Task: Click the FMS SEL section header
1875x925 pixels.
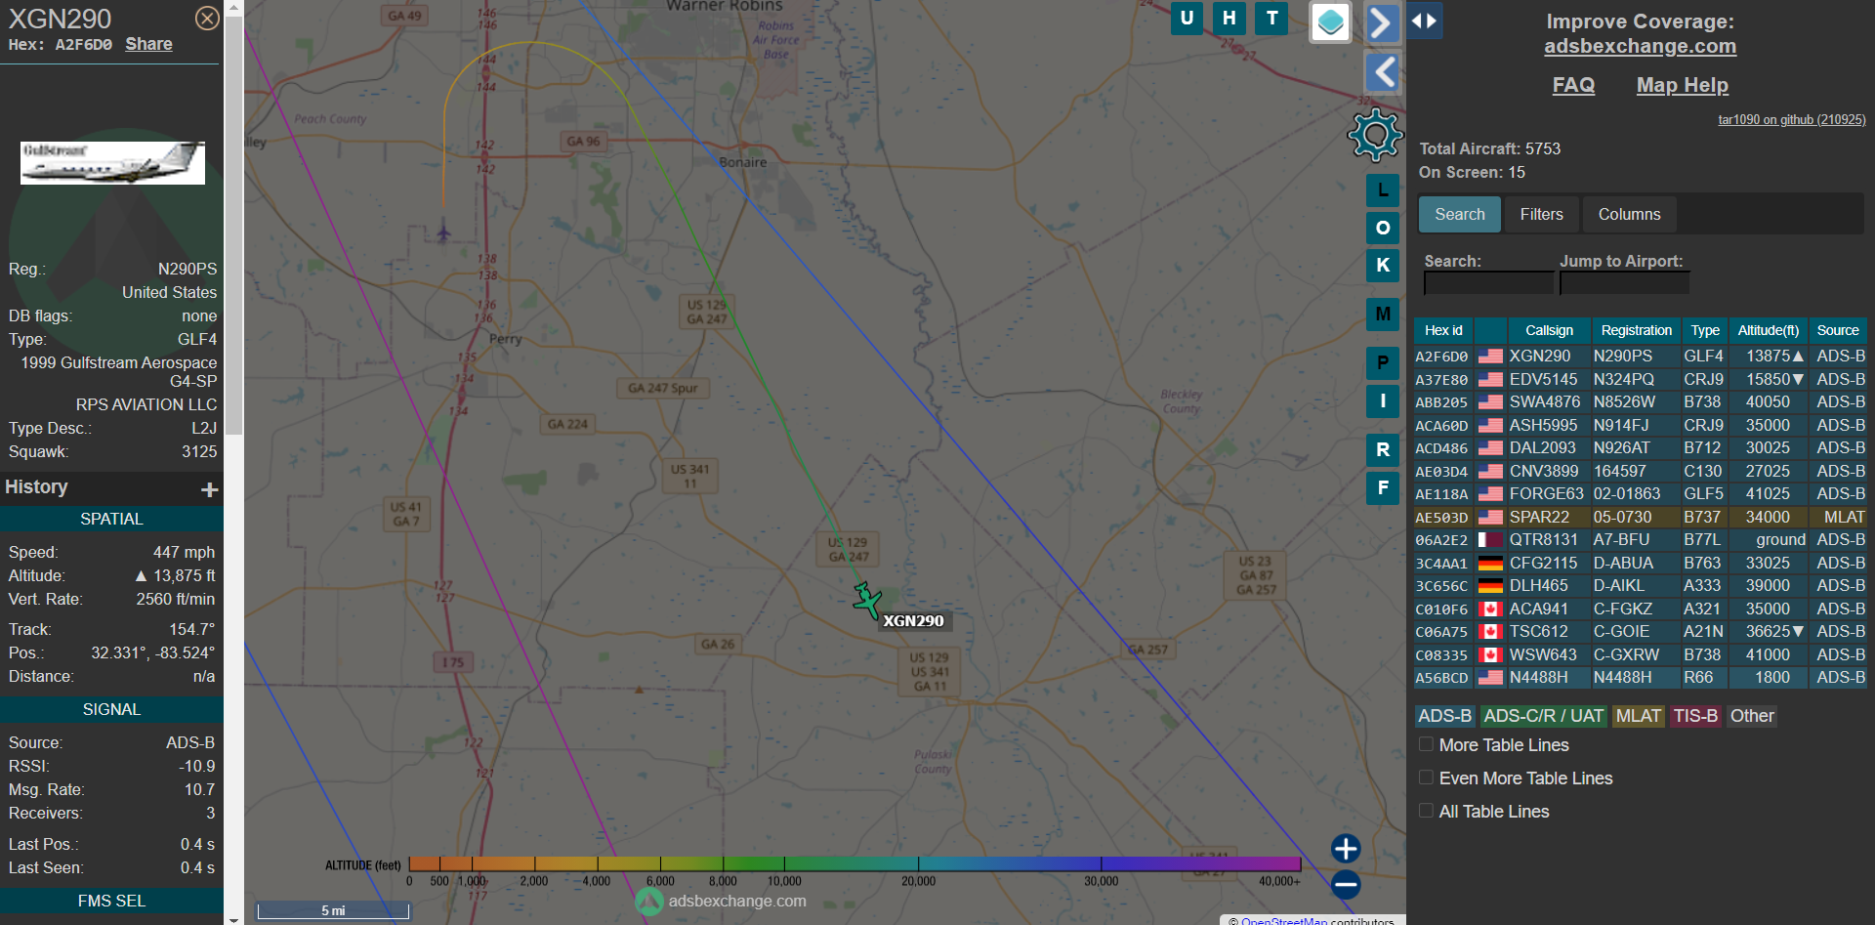Action: tap(111, 901)
